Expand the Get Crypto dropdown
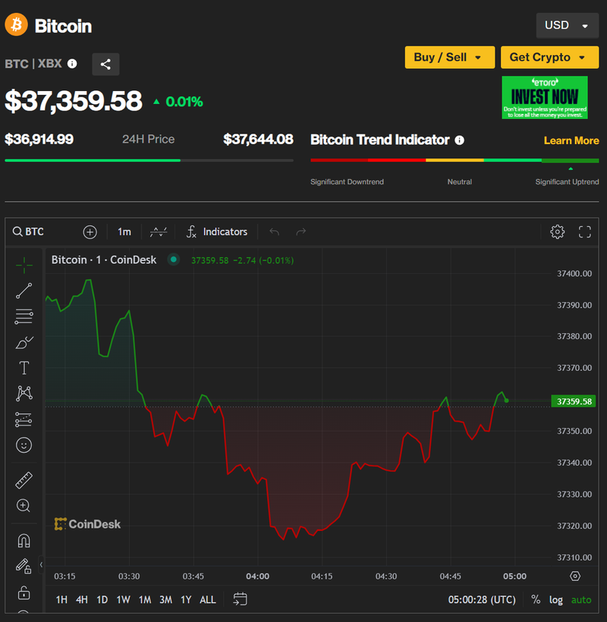Image resolution: width=607 pixels, height=622 pixels. click(x=549, y=58)
